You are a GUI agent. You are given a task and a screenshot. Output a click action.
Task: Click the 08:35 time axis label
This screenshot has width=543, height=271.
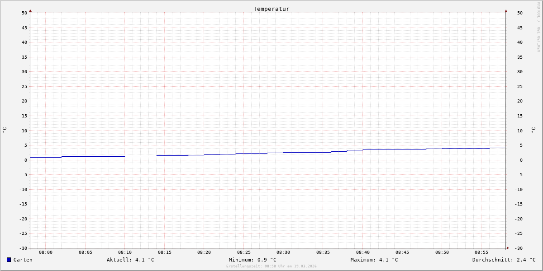323,252
